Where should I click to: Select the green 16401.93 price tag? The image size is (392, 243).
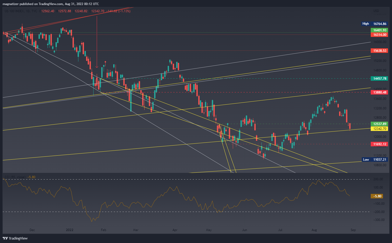pyautogui.click(x=380, y=30)
